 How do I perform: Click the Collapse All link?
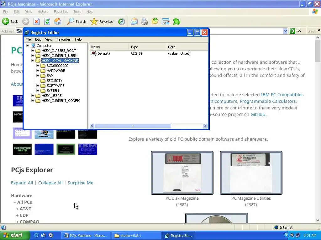point(50,182)
